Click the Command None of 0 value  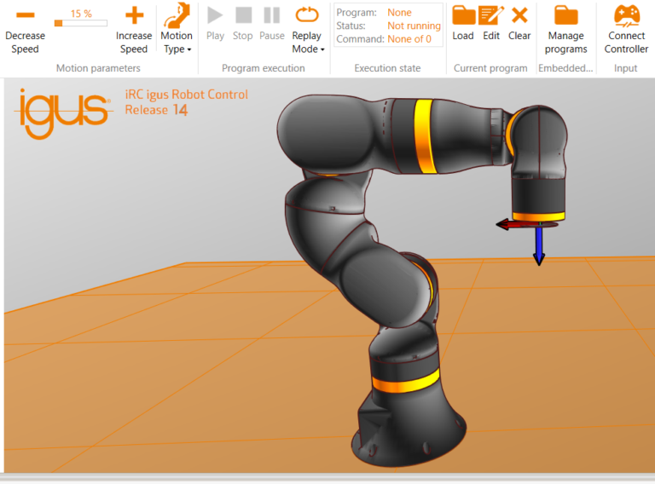(409, 39)
